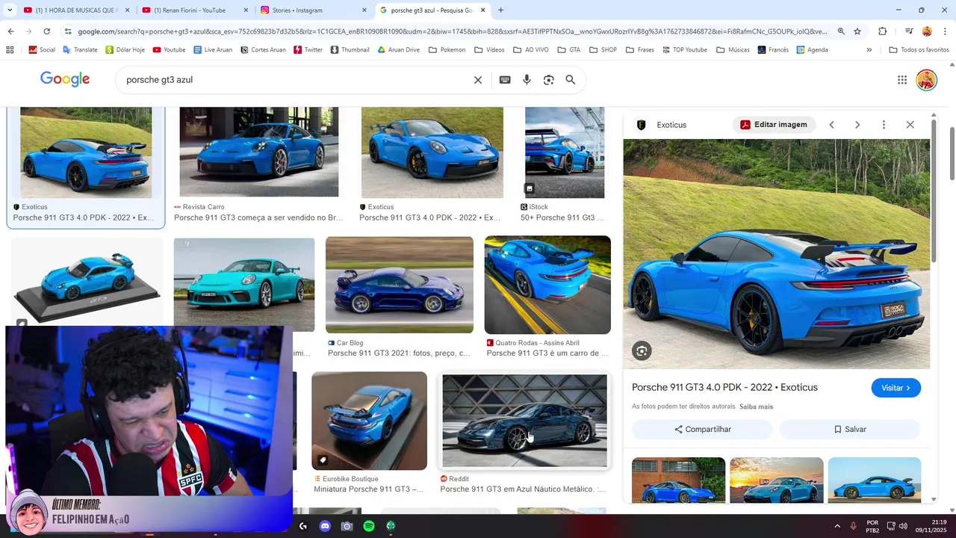Open Spotify from the taskbar
The height and width of the screenshot is (538, 956).
click(369, 526)
